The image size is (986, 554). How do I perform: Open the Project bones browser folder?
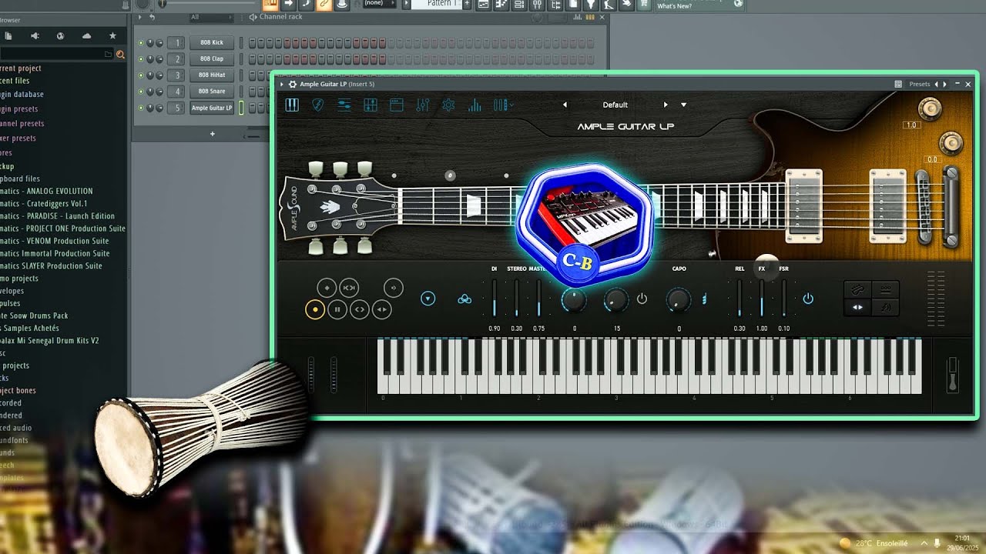coord(18,390)
